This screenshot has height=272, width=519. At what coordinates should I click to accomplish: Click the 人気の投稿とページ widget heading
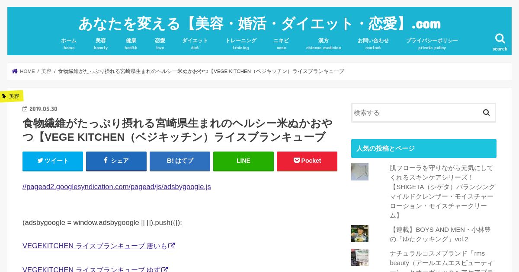point(424,149)
